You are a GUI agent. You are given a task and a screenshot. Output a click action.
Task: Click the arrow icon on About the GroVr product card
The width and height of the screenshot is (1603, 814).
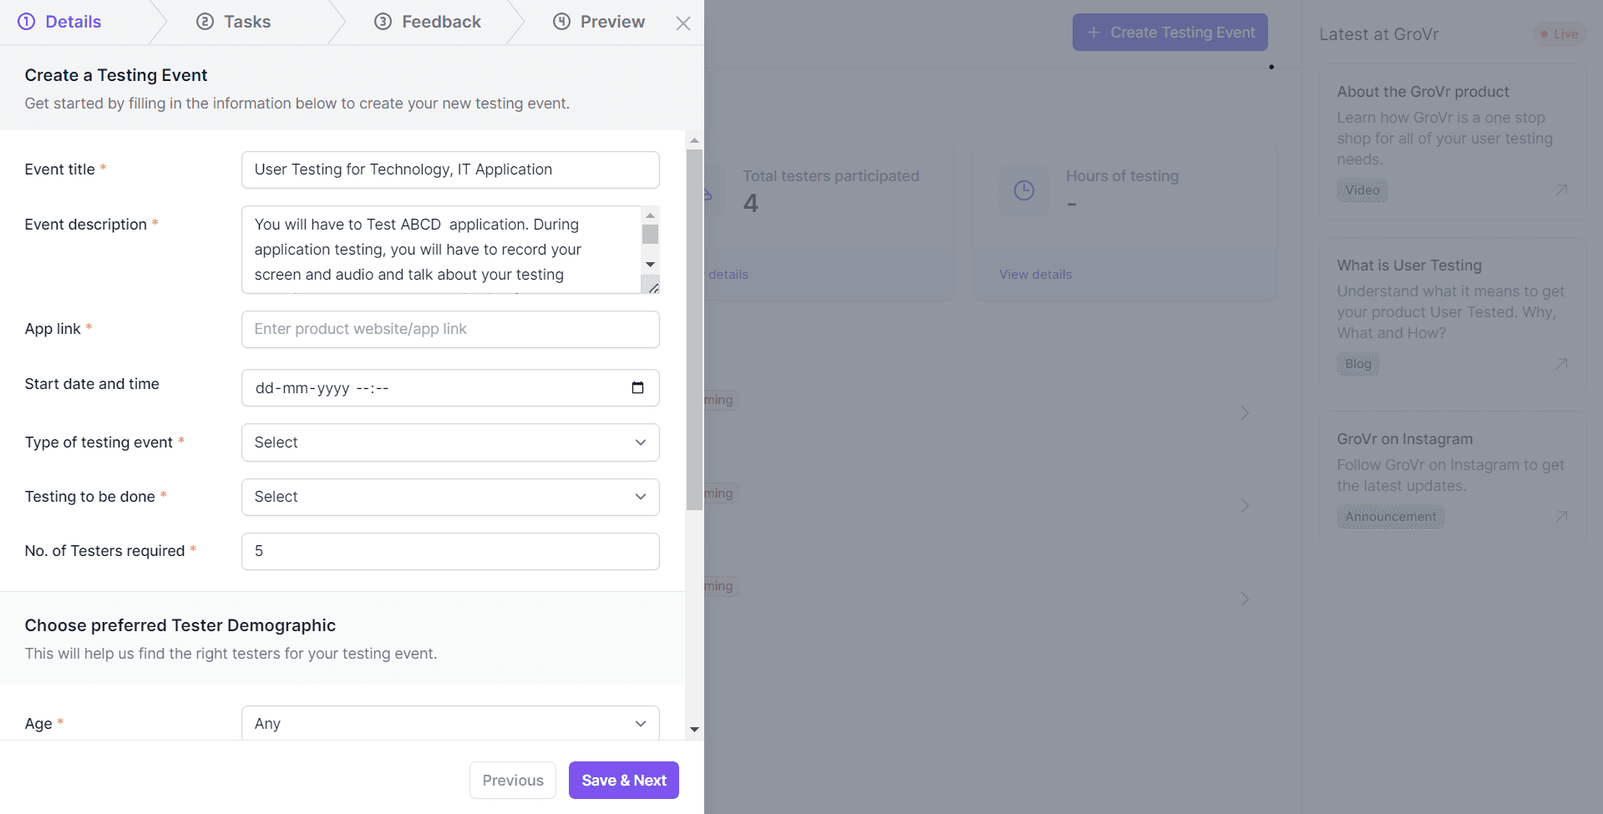(x=1560, y=190)
